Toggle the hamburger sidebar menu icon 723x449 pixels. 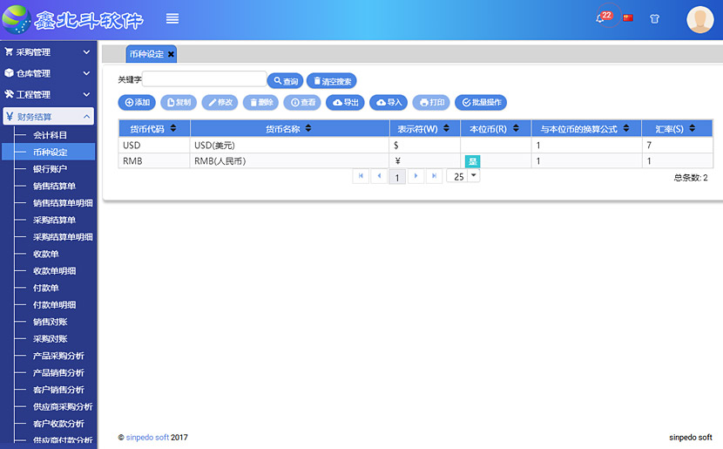[x=172, y=18]
